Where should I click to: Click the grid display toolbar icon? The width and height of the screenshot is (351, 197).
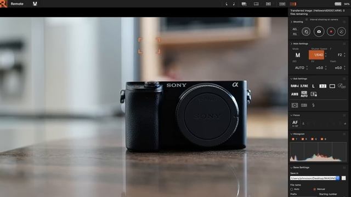(256, 4)
